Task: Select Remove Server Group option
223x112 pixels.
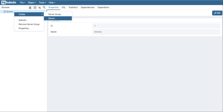Action: click(29, 24)
